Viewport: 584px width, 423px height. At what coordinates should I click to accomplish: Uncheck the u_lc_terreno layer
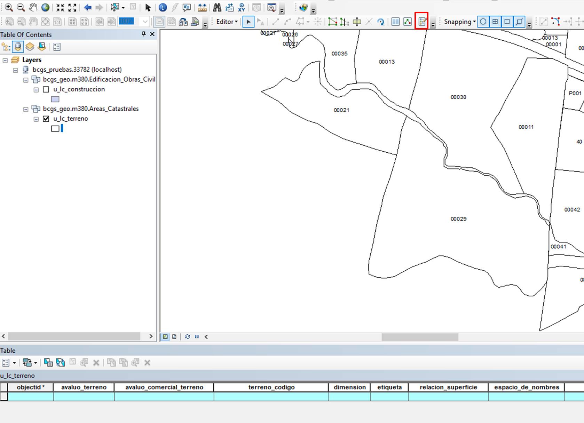point(46,119)
